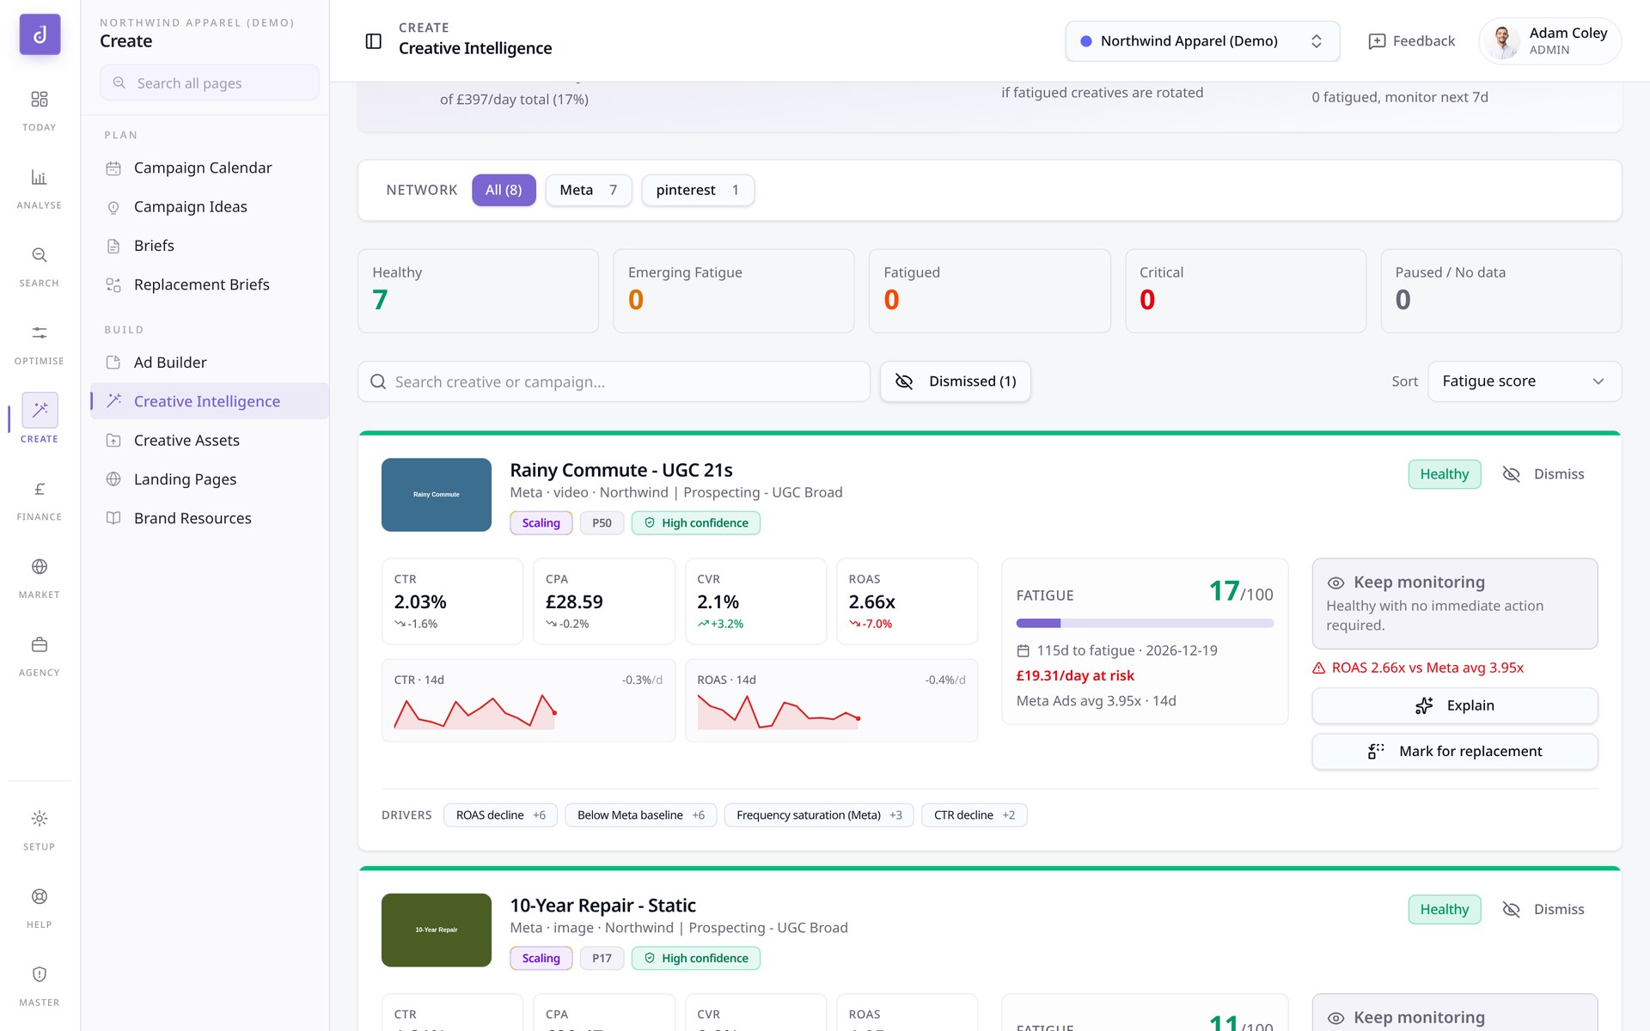Screen dimensions: 1650x1031
Task: Click the sparkle icon on Explain
Action: (x=1424, y=705)
